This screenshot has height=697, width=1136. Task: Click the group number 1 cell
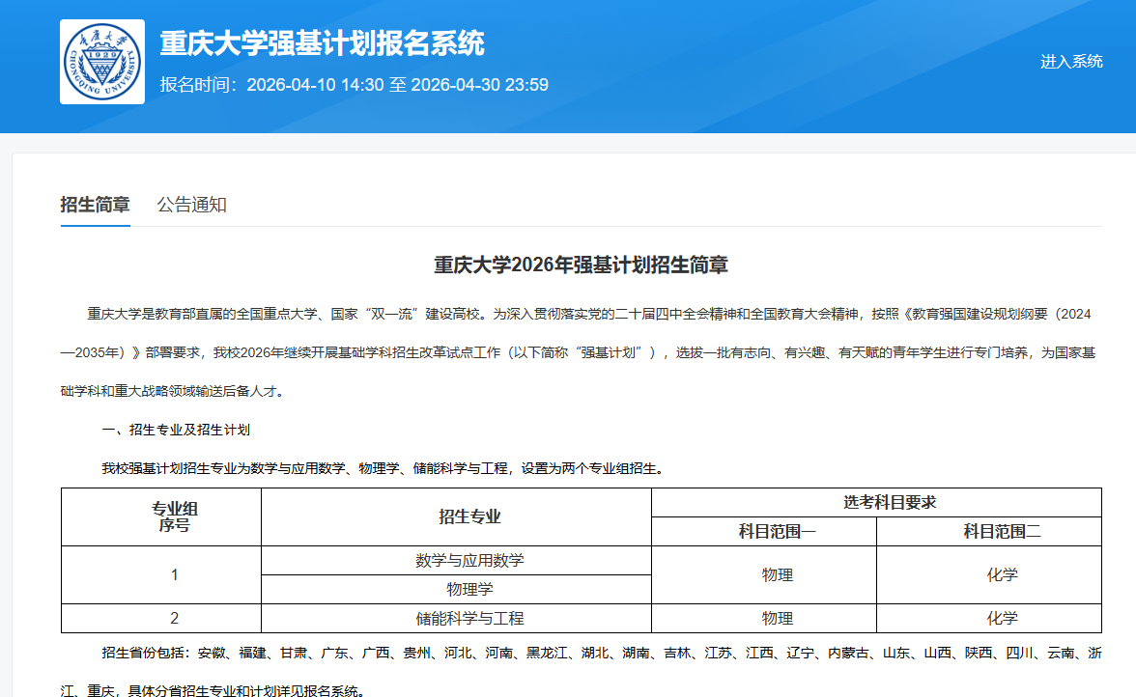pyautogui.click(x=174, y=575)
